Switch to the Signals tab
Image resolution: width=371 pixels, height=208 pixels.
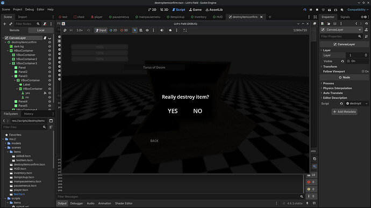tap(345, 17)
